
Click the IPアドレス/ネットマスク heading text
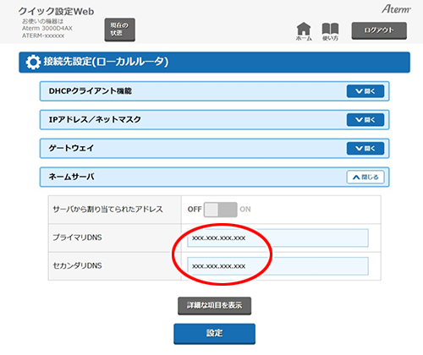[95, 119]
